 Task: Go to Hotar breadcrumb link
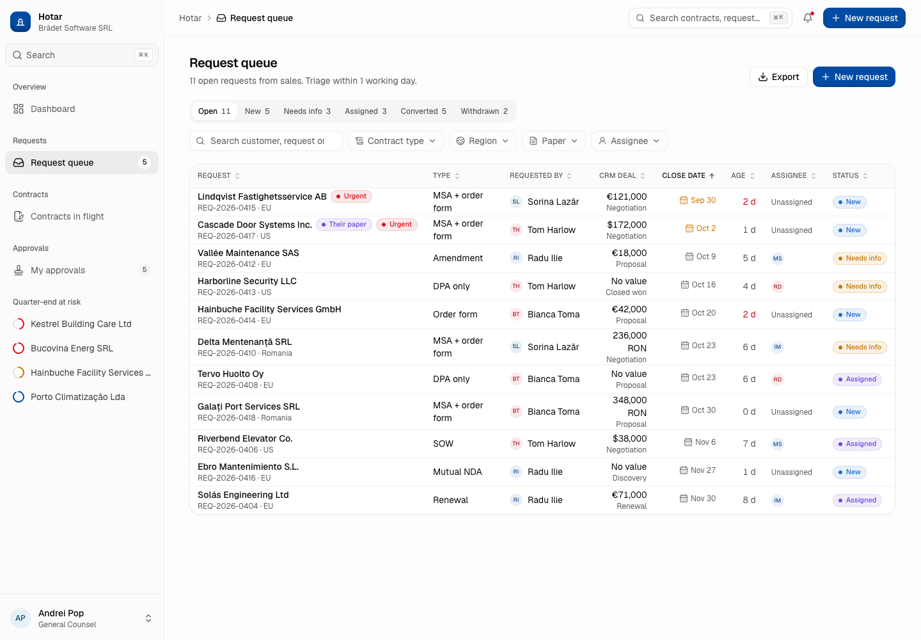tap(190, 18)
